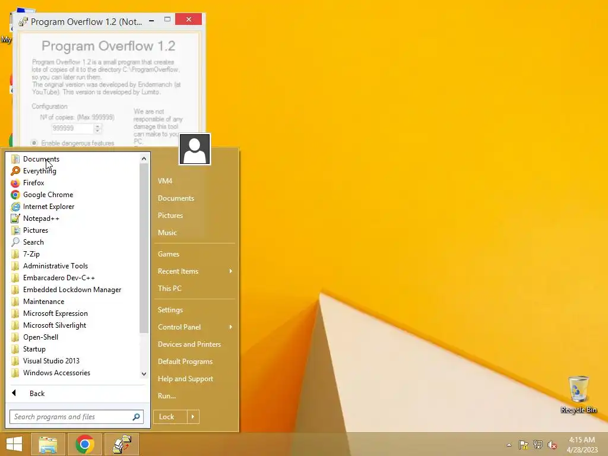
Task: Select Enable dangerous features radio button
Action: [34, 142]
